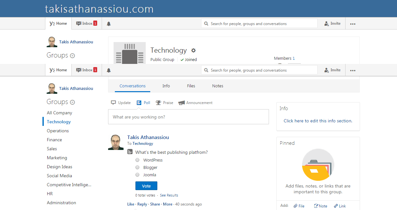Select the Praise trophy icon
The image size is (397, 210).
[x=158, y=103]
